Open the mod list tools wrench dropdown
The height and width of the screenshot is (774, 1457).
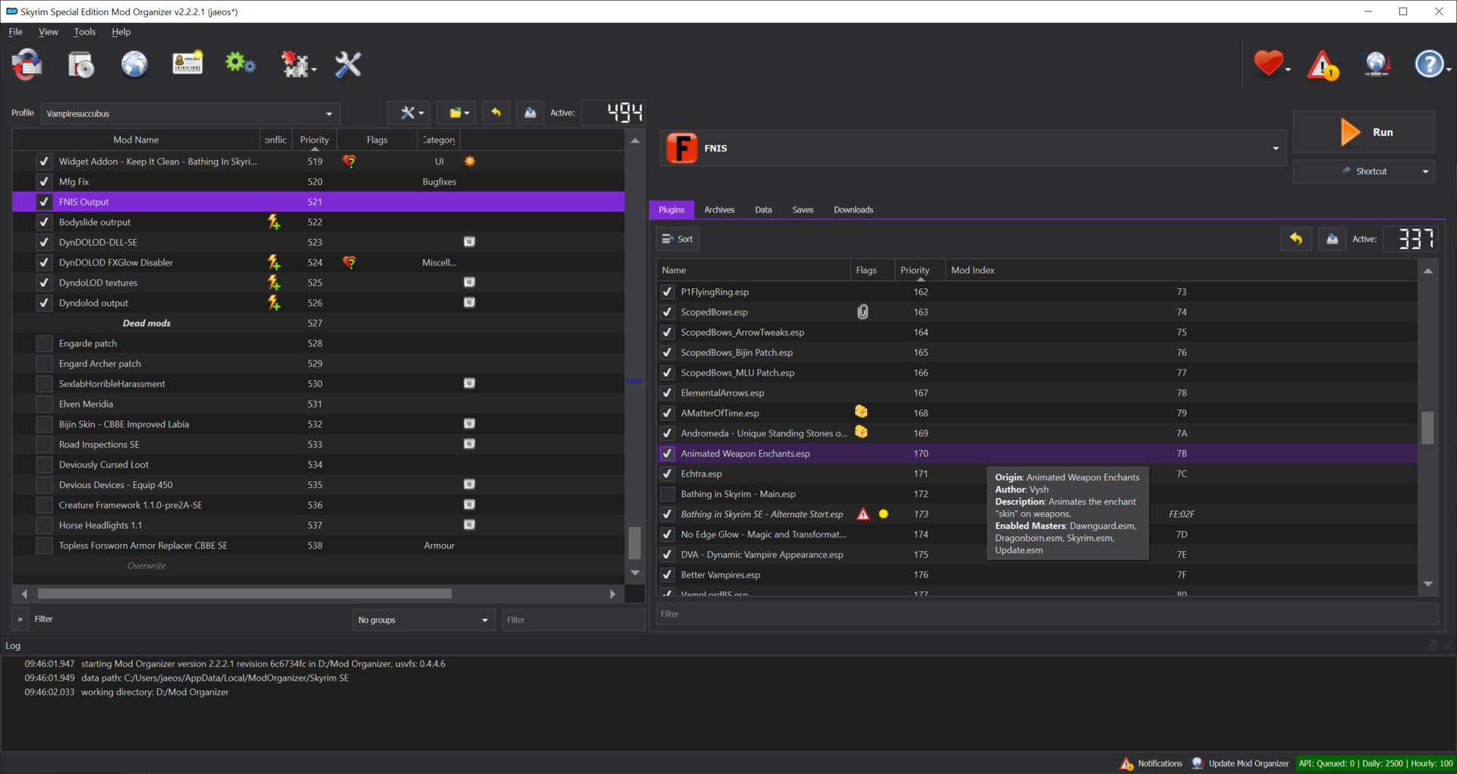(x=410, y=113)
